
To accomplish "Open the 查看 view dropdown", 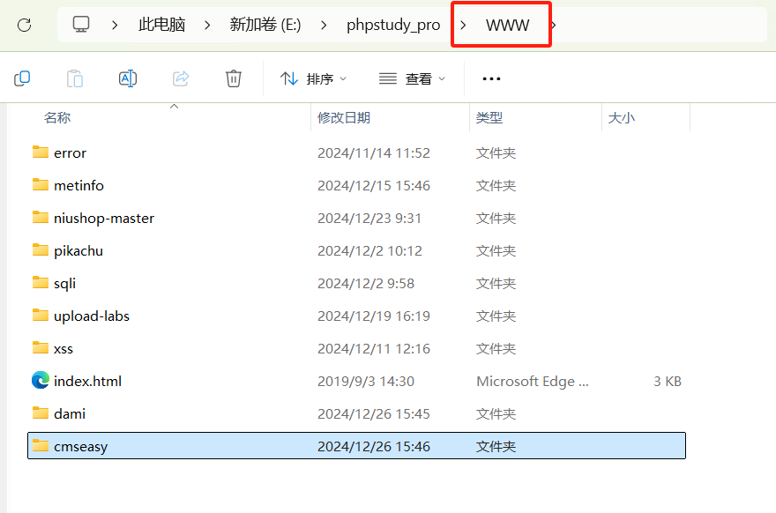I will (x=413, y=78).
